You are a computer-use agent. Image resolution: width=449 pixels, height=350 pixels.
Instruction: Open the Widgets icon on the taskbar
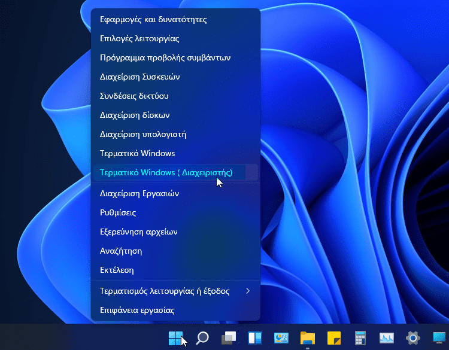tap(254, 338)
